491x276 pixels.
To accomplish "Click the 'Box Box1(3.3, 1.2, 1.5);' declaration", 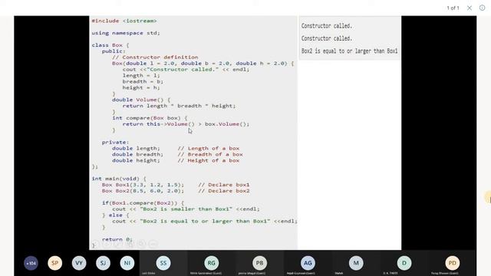I will [x=143, y=185].
